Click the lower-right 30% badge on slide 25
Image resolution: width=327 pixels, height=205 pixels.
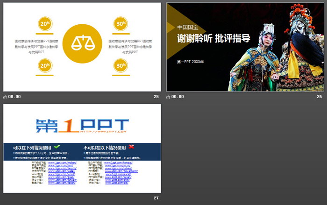coord(121,66)
